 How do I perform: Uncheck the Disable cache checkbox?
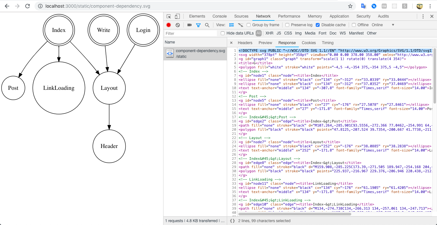318,25
